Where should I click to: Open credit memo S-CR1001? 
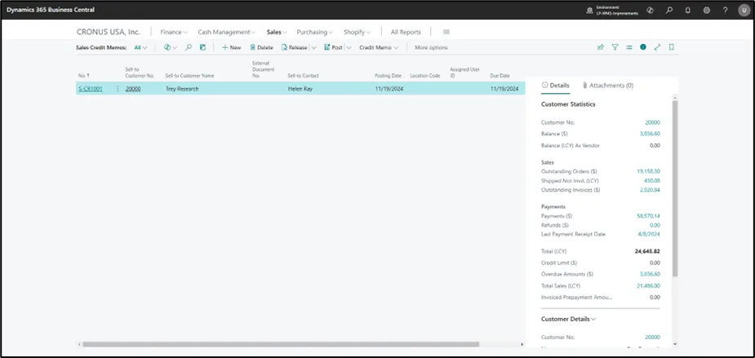click(x=91, y=89)
